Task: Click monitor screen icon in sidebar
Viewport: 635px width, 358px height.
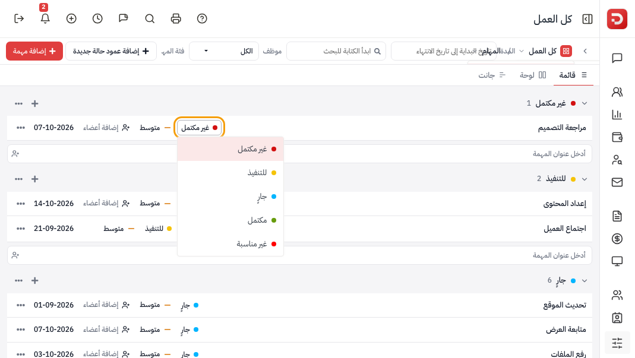Action: (617, 261)
